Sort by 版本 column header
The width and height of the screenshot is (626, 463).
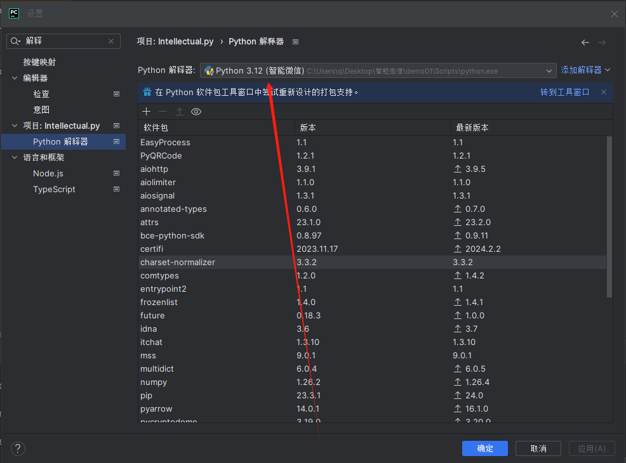tap(373, 127)
